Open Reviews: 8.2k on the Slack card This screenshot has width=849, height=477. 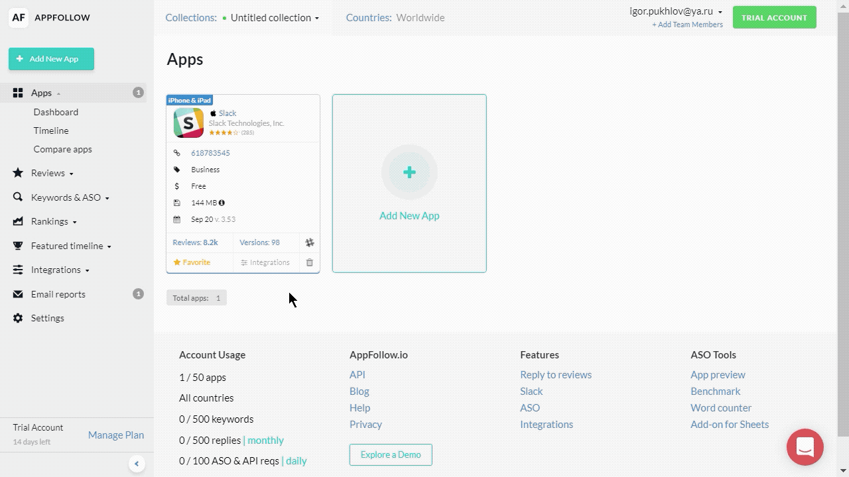195,242
